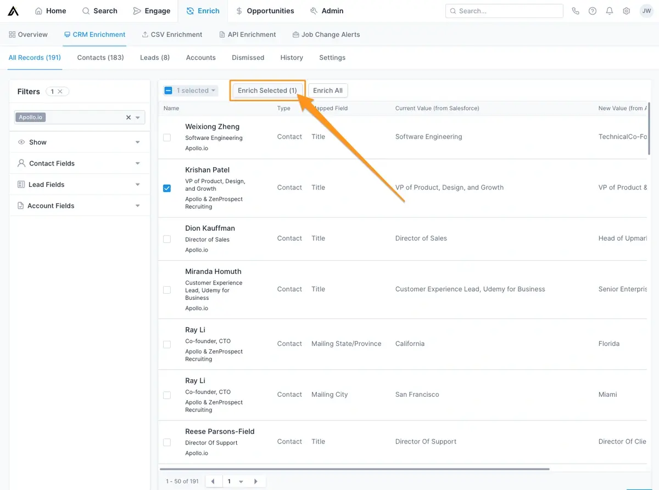
Task: Open the Admin menu
Action: click(327, 11)
